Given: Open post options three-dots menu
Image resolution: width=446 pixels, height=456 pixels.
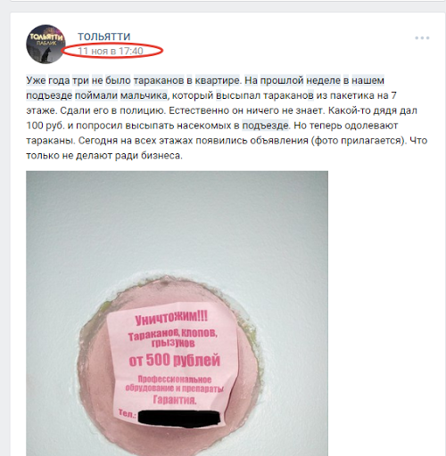Looking at the screenshot, I should tap(422, 38).
